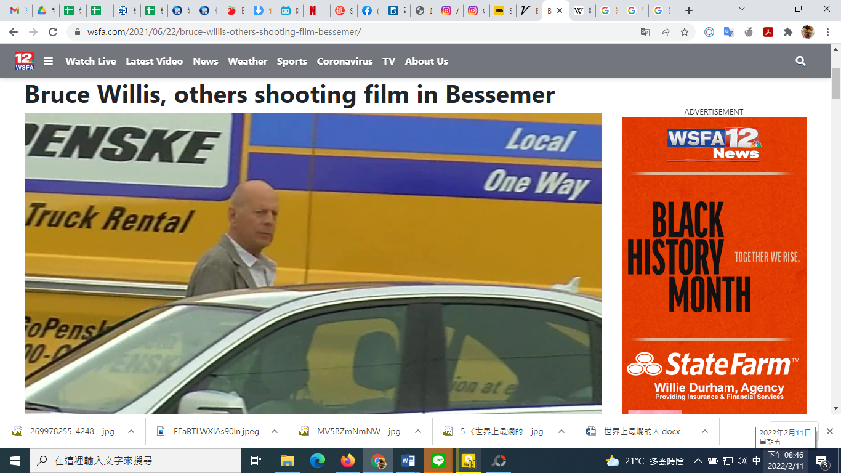Click the WSFA 12 logo in the header
This screenshot has width=841, height=473.
tap(25, 61)
